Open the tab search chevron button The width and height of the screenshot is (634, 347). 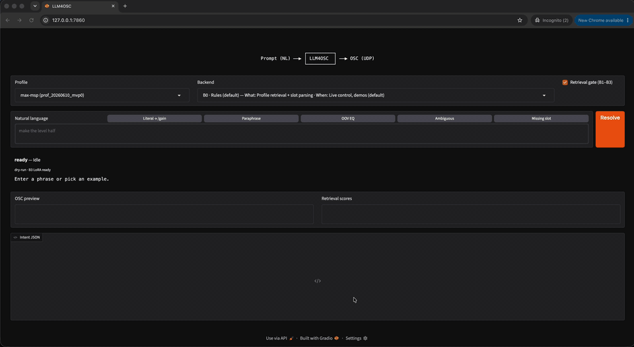coord(35,6)
